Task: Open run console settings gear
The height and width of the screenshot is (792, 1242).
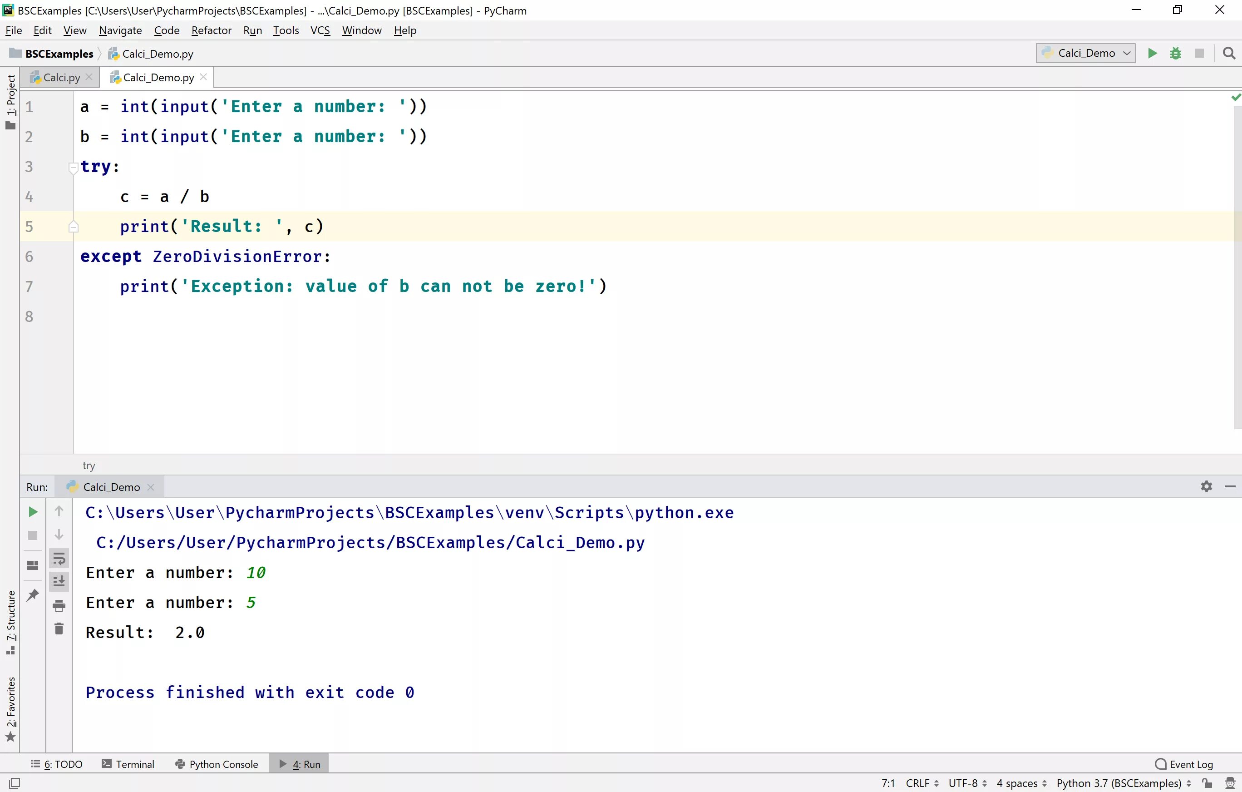Action: click(1207, 486)
